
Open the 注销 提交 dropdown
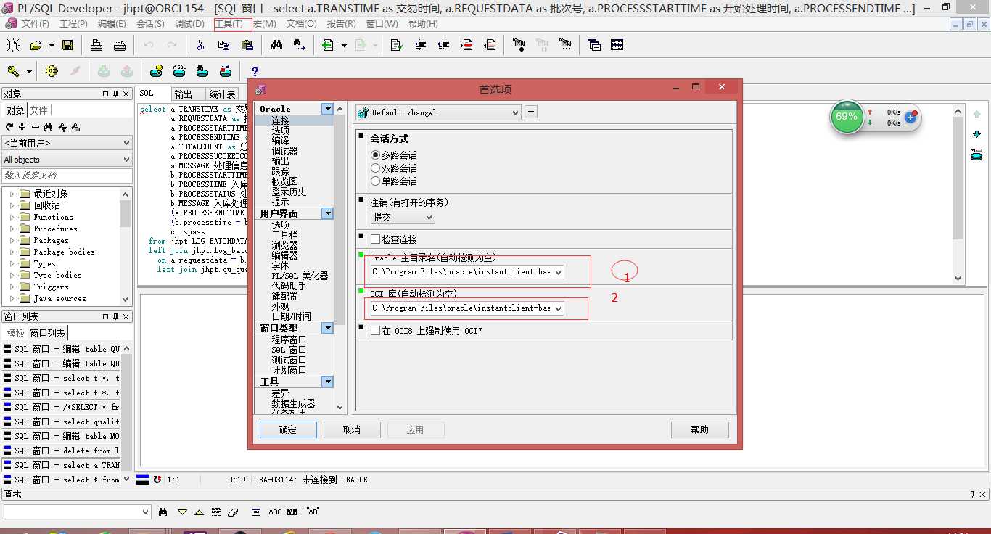click(x=429, y=217)
